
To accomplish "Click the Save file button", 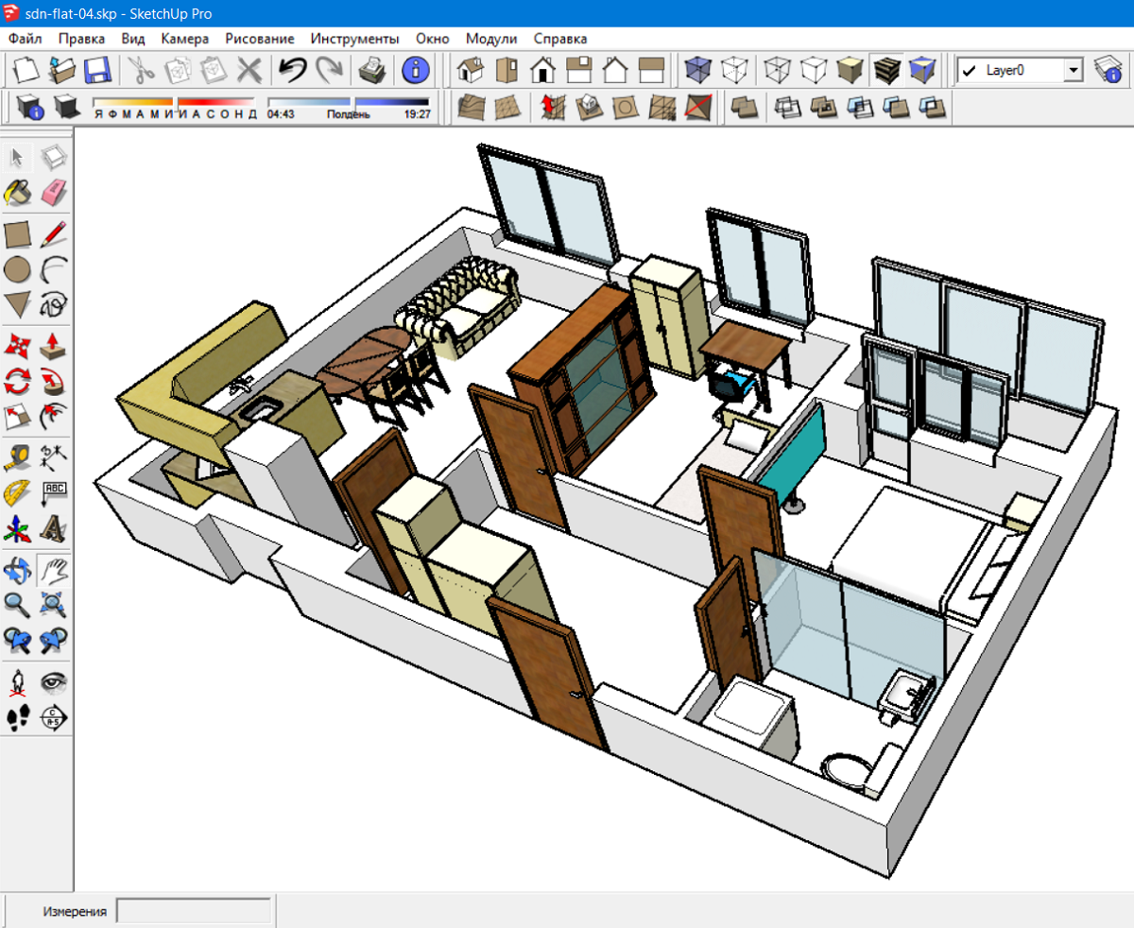I will pos(97,71).
